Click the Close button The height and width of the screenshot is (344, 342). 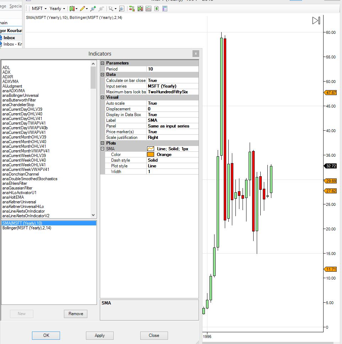tap(154, 335)
